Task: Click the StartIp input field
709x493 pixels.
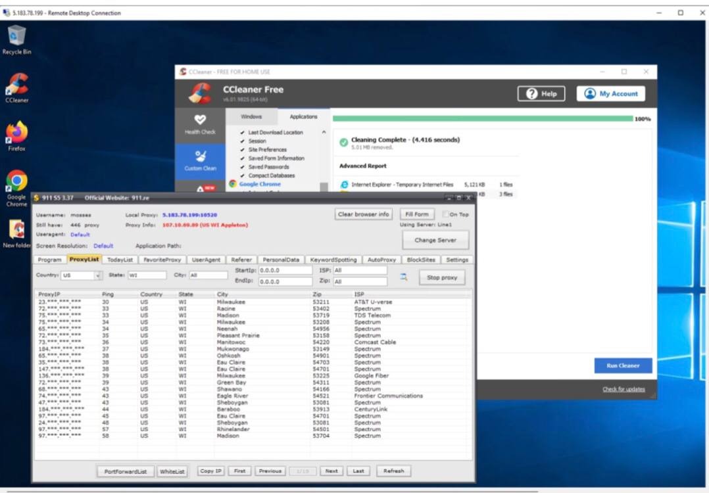Action: coord(285,270)
